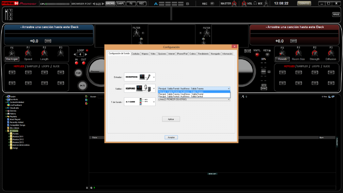Click the right deck BPM button
This screenshot has width=343, height=193.
pyautogui.click(x=293, y=41)
